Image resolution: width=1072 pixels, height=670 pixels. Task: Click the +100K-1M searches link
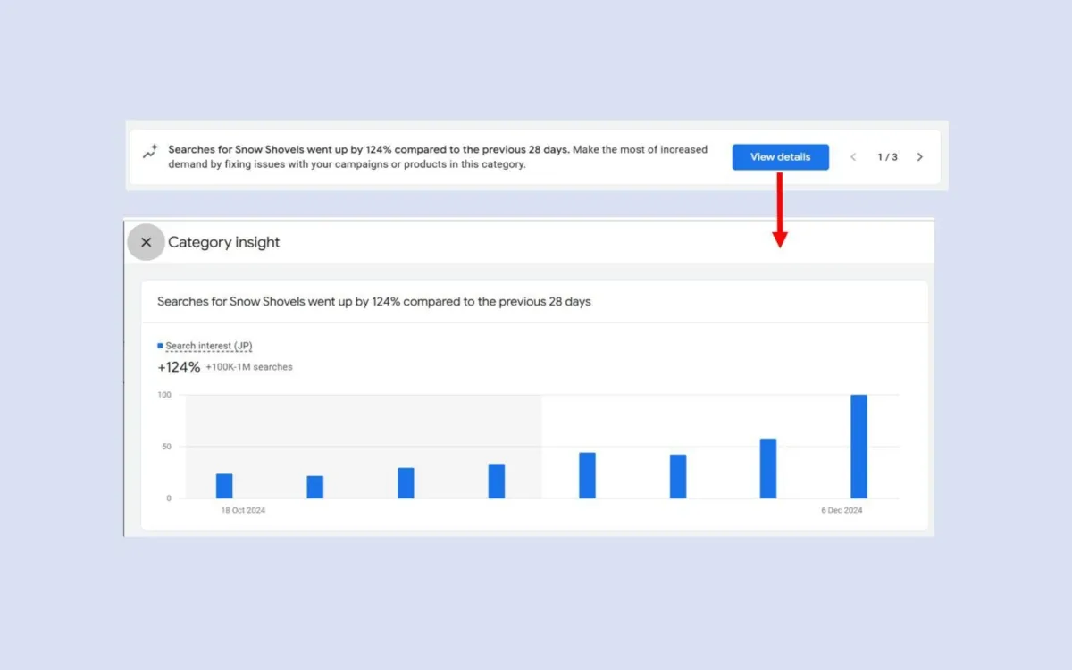249,366
